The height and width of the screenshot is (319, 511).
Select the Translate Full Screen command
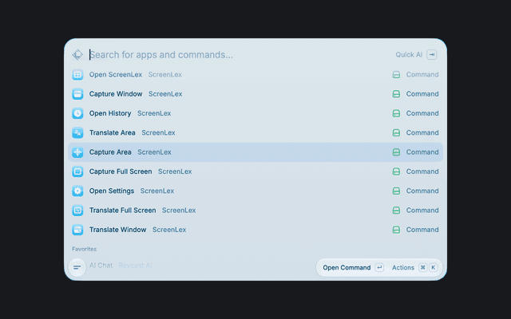255,211
